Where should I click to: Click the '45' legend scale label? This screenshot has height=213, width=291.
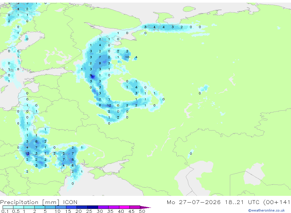pyautogui.click(x=132, y=211)
